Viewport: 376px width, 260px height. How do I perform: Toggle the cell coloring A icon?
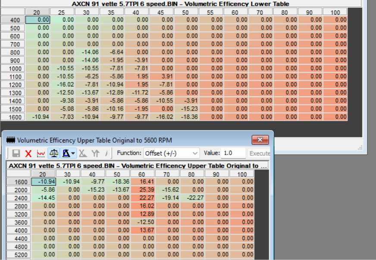coord(66,153)
